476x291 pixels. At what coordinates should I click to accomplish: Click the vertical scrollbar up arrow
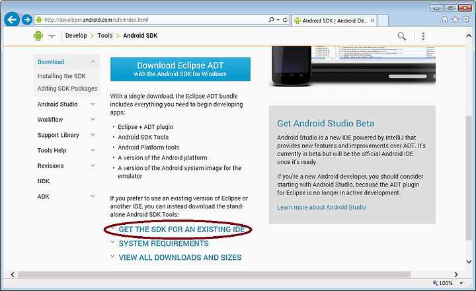[469, 36]
